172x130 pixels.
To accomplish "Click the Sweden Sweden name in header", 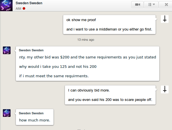I will (x=29, y=3).
